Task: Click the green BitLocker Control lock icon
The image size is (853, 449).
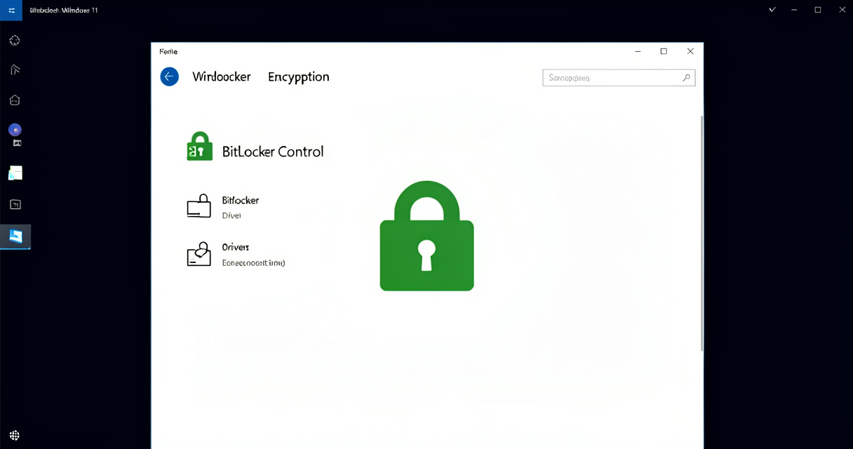Action: [x=199, y=147]
